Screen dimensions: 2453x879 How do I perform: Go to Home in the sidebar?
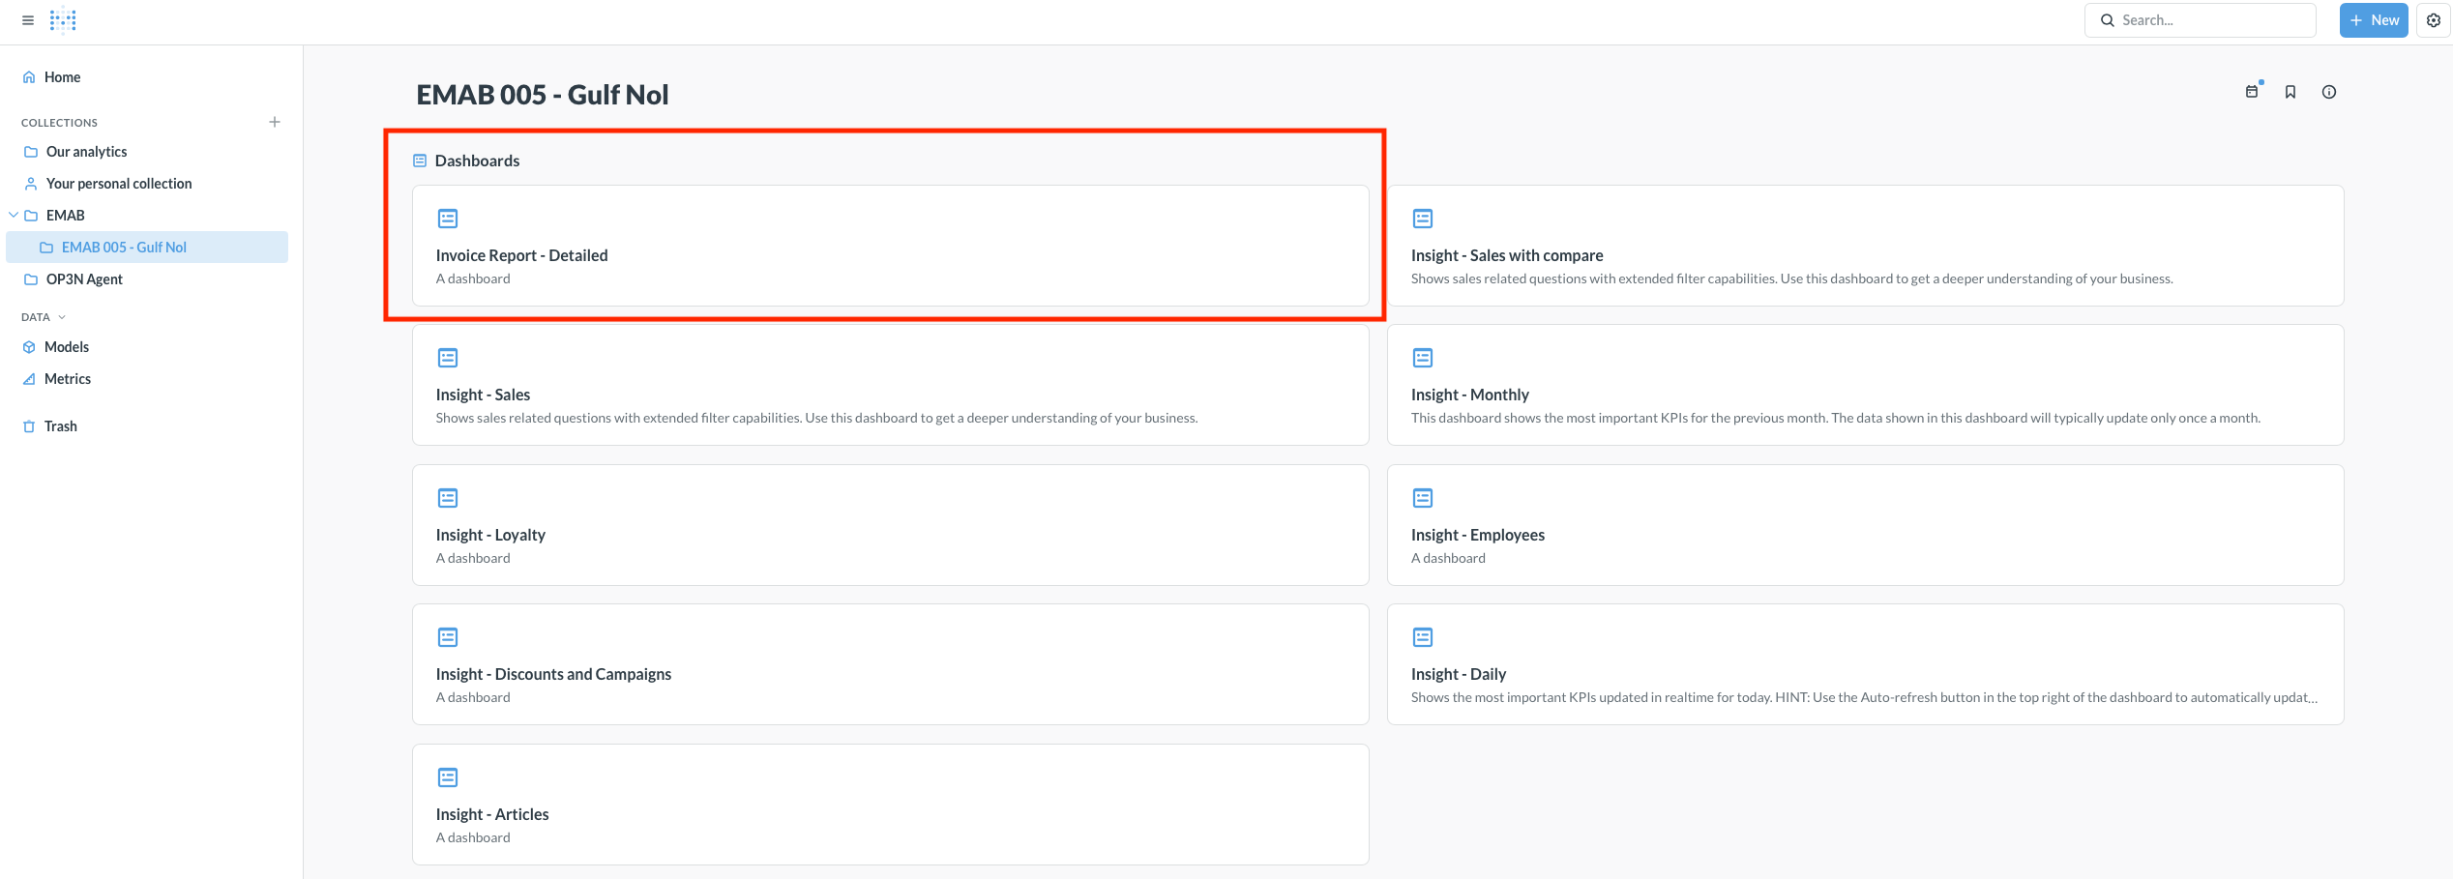pyautogui.click(x=62, y=77)
